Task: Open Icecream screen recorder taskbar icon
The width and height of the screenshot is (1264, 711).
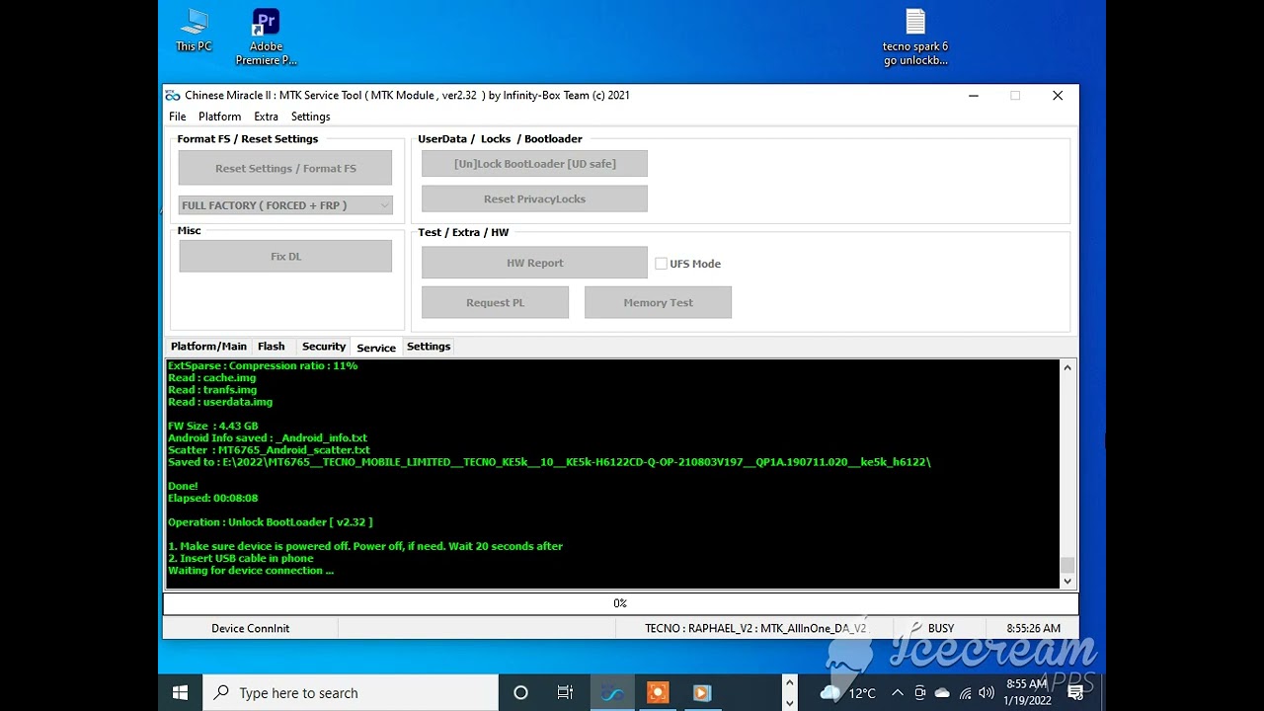Action: (658, 692)
